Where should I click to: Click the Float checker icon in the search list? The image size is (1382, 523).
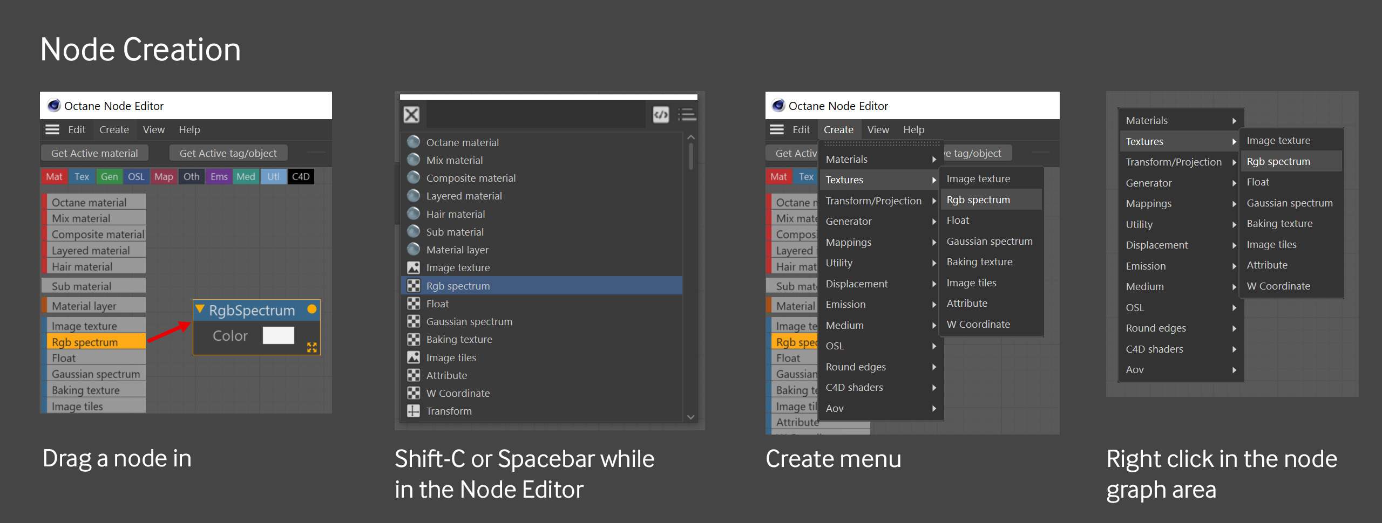point(414,303)
